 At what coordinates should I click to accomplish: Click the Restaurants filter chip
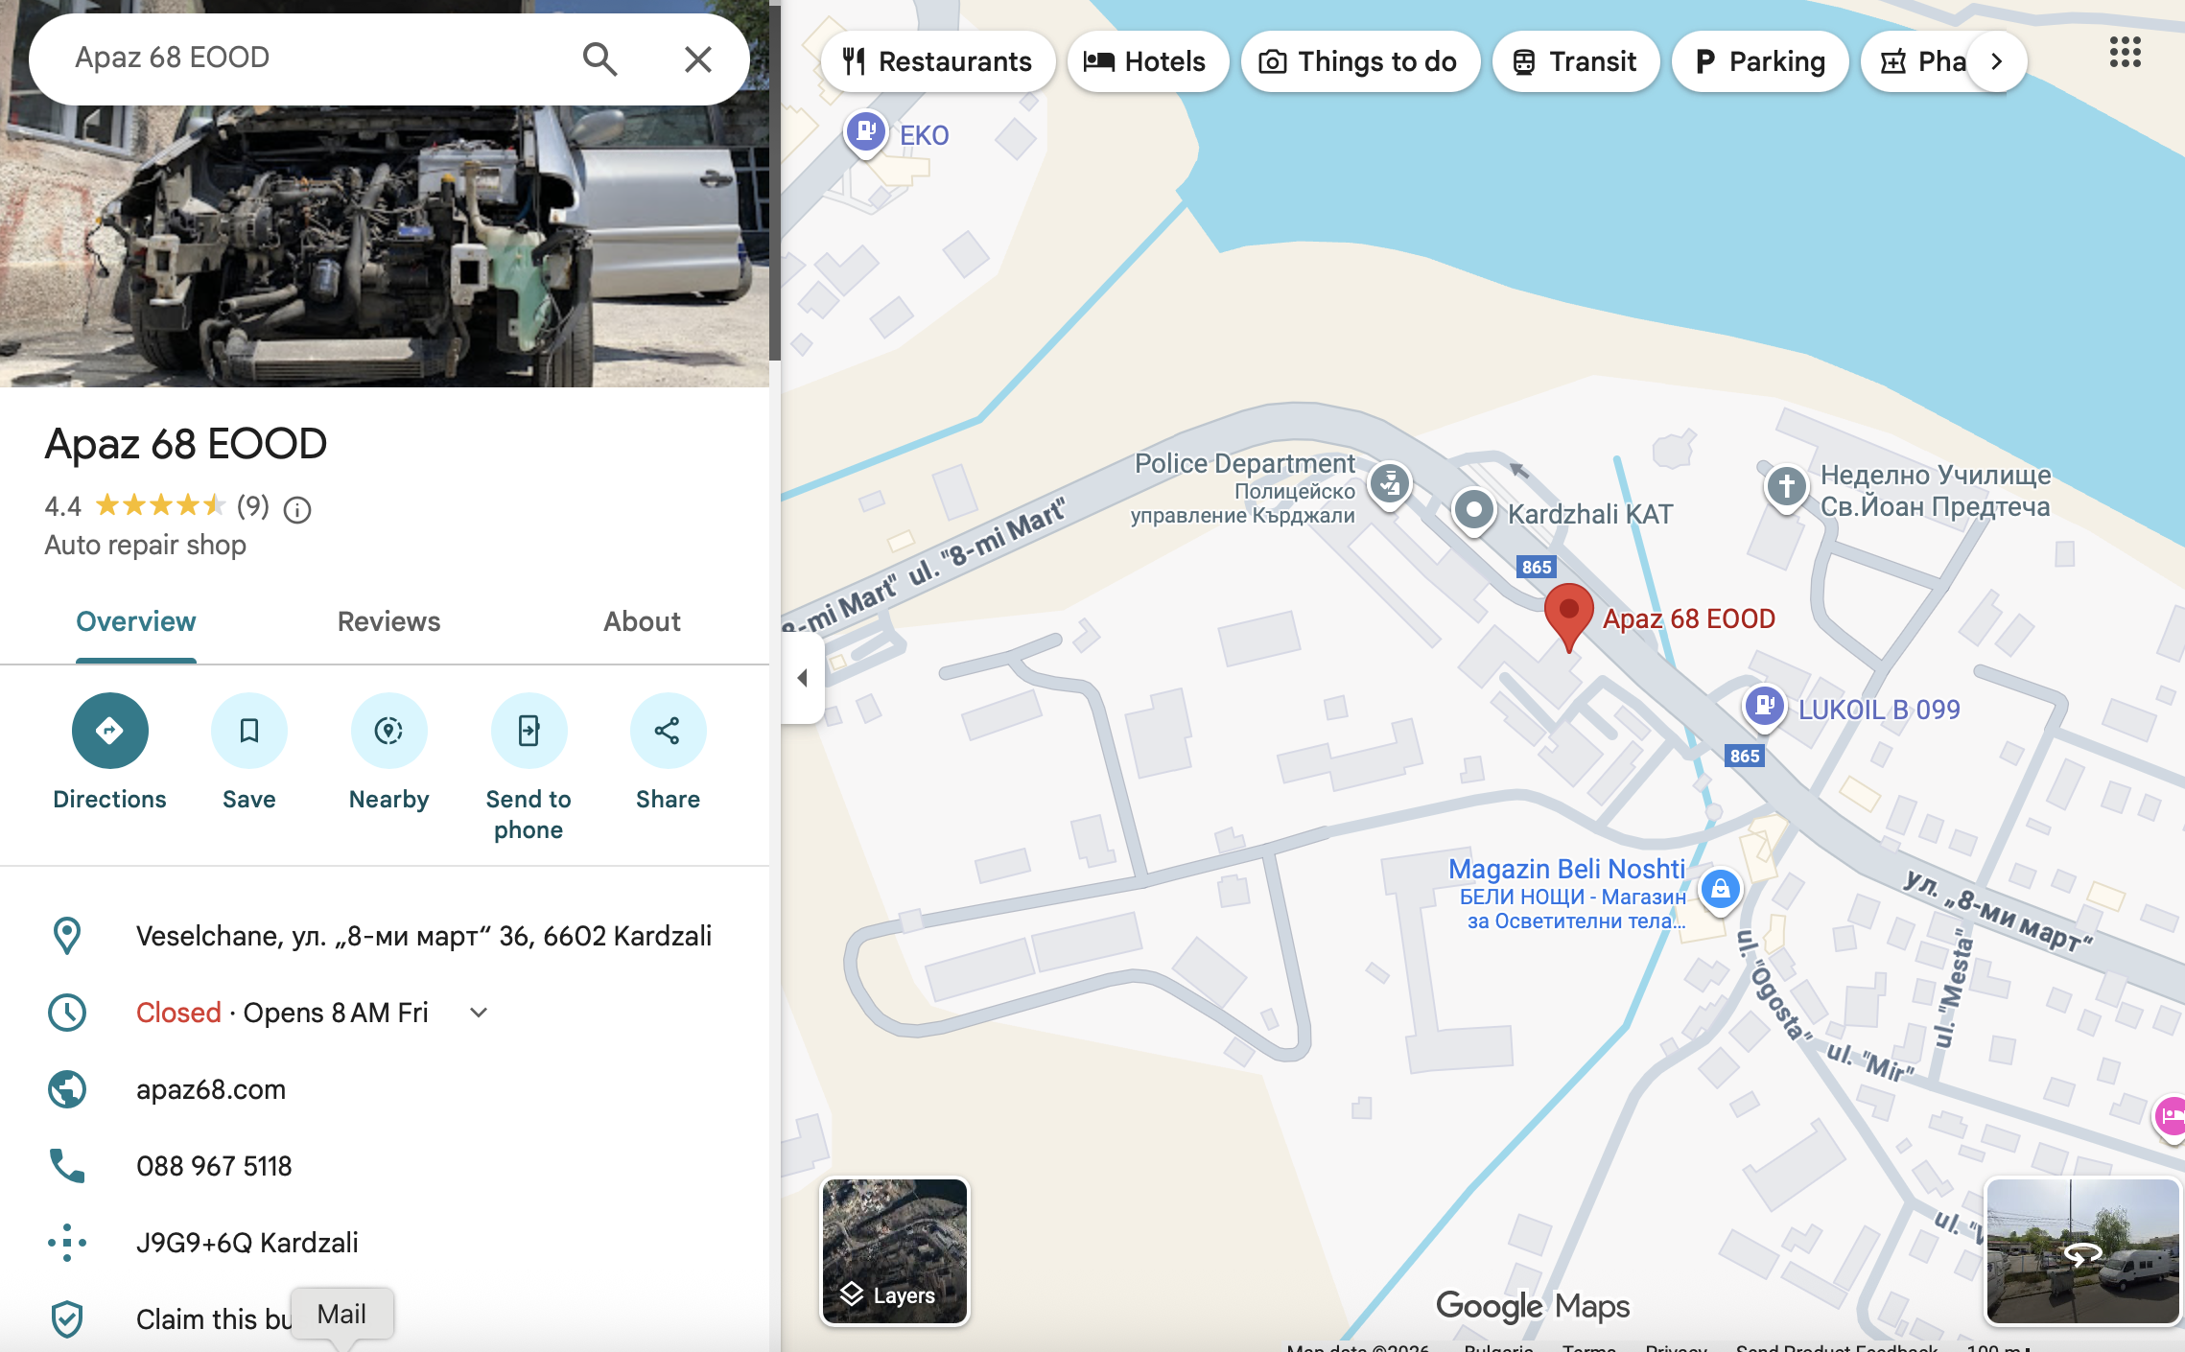pyautogui.click(x=937, y=61)
